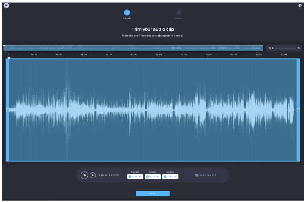The width and height of the screenshot is (304, 202).
Task: Click the Clip end time field
Action: [x=153, y=176]
